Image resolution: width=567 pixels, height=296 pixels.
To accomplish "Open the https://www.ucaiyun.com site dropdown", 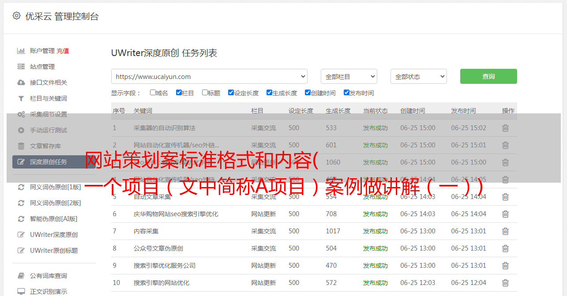I will click(209, 76).
